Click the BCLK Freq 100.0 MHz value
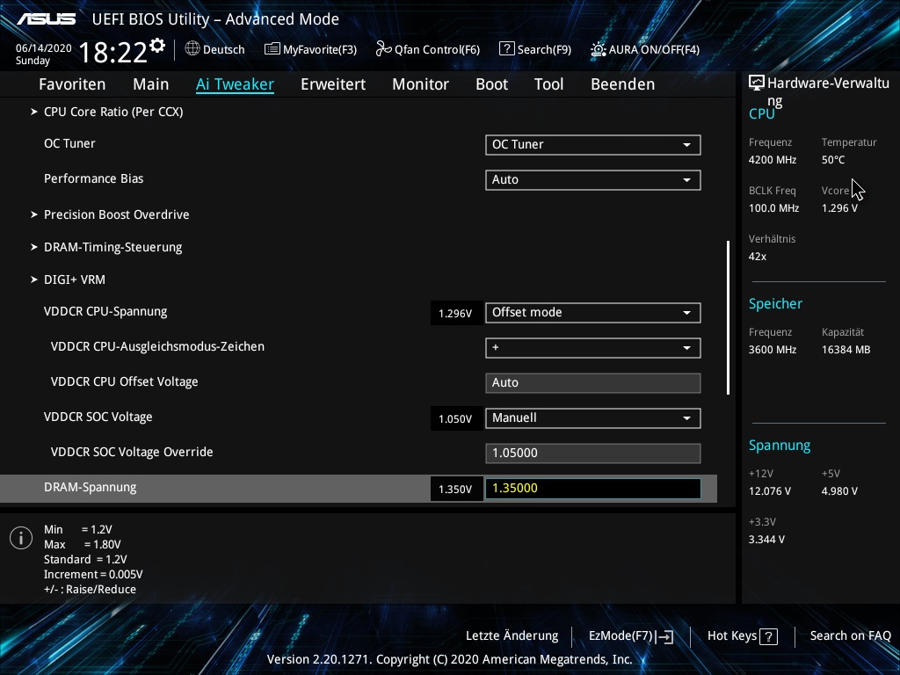 (x=773, y=208)
